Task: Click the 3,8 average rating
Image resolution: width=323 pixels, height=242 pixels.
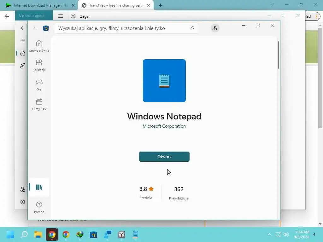Action: point(146,189)
